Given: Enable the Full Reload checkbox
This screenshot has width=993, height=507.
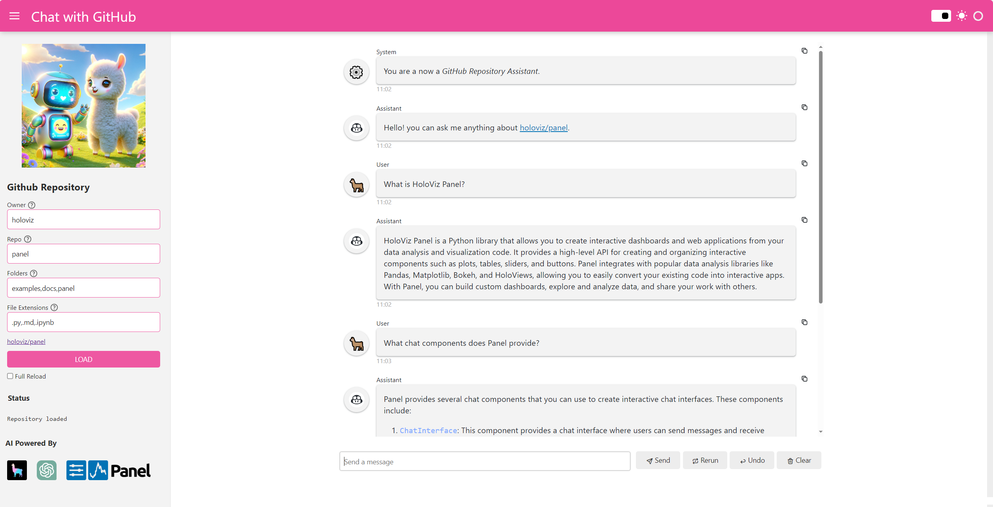Looking at the screenshot, I should 10,376.
